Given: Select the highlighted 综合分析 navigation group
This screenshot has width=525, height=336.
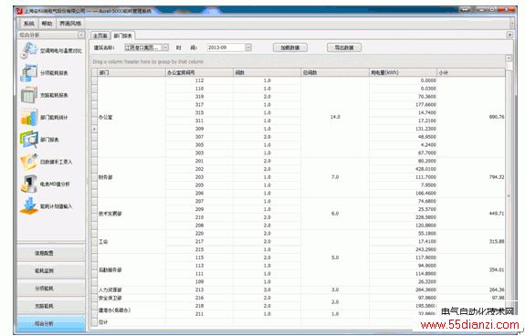Looking at the screenshot, I should coord(51,323).
